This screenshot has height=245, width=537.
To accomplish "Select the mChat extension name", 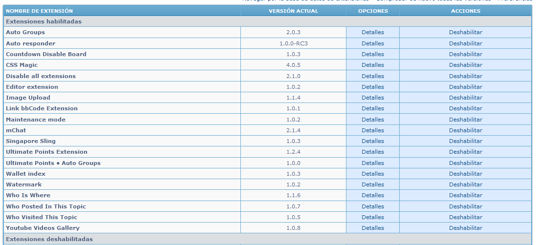I will tap(16, 130).
